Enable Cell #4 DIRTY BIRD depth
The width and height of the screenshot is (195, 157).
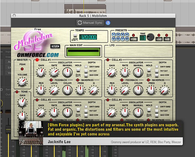point(157,107)
